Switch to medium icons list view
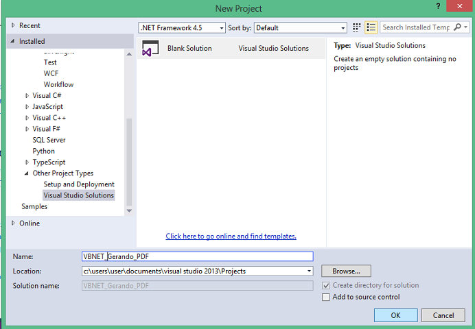The width and height of the screenshot is (475, 329). (371, 27)
